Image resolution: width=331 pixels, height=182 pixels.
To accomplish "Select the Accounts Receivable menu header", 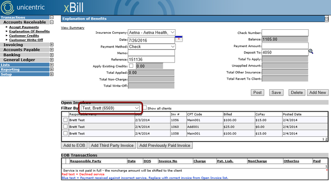I will click(x=24, y=22).
